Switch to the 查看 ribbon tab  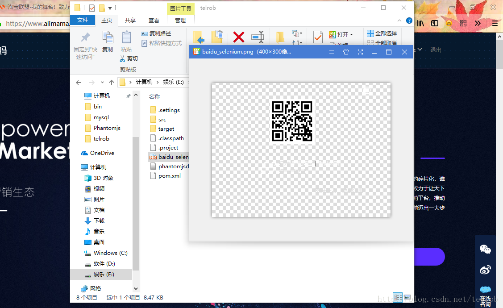(x=154, y=20)
